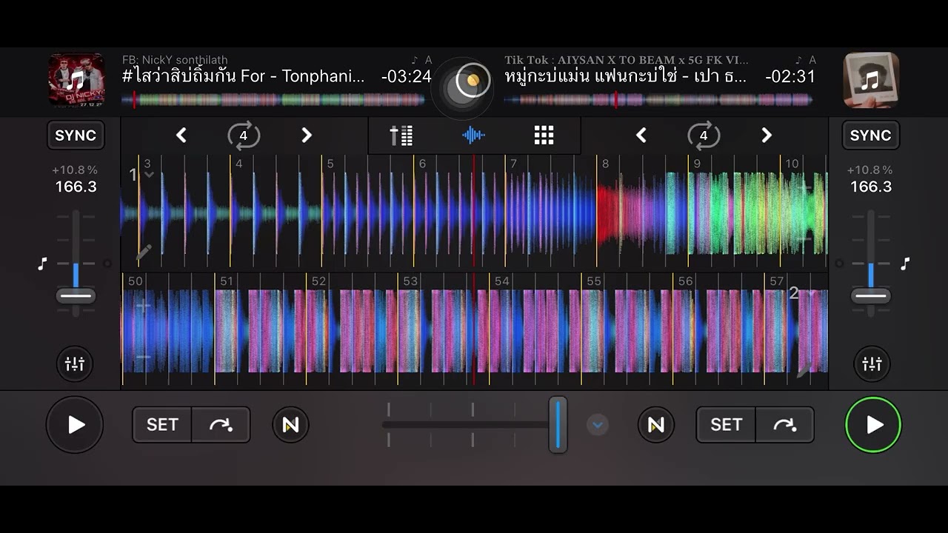
Task: Click the crossfader handle
Action: click(558, 425)
